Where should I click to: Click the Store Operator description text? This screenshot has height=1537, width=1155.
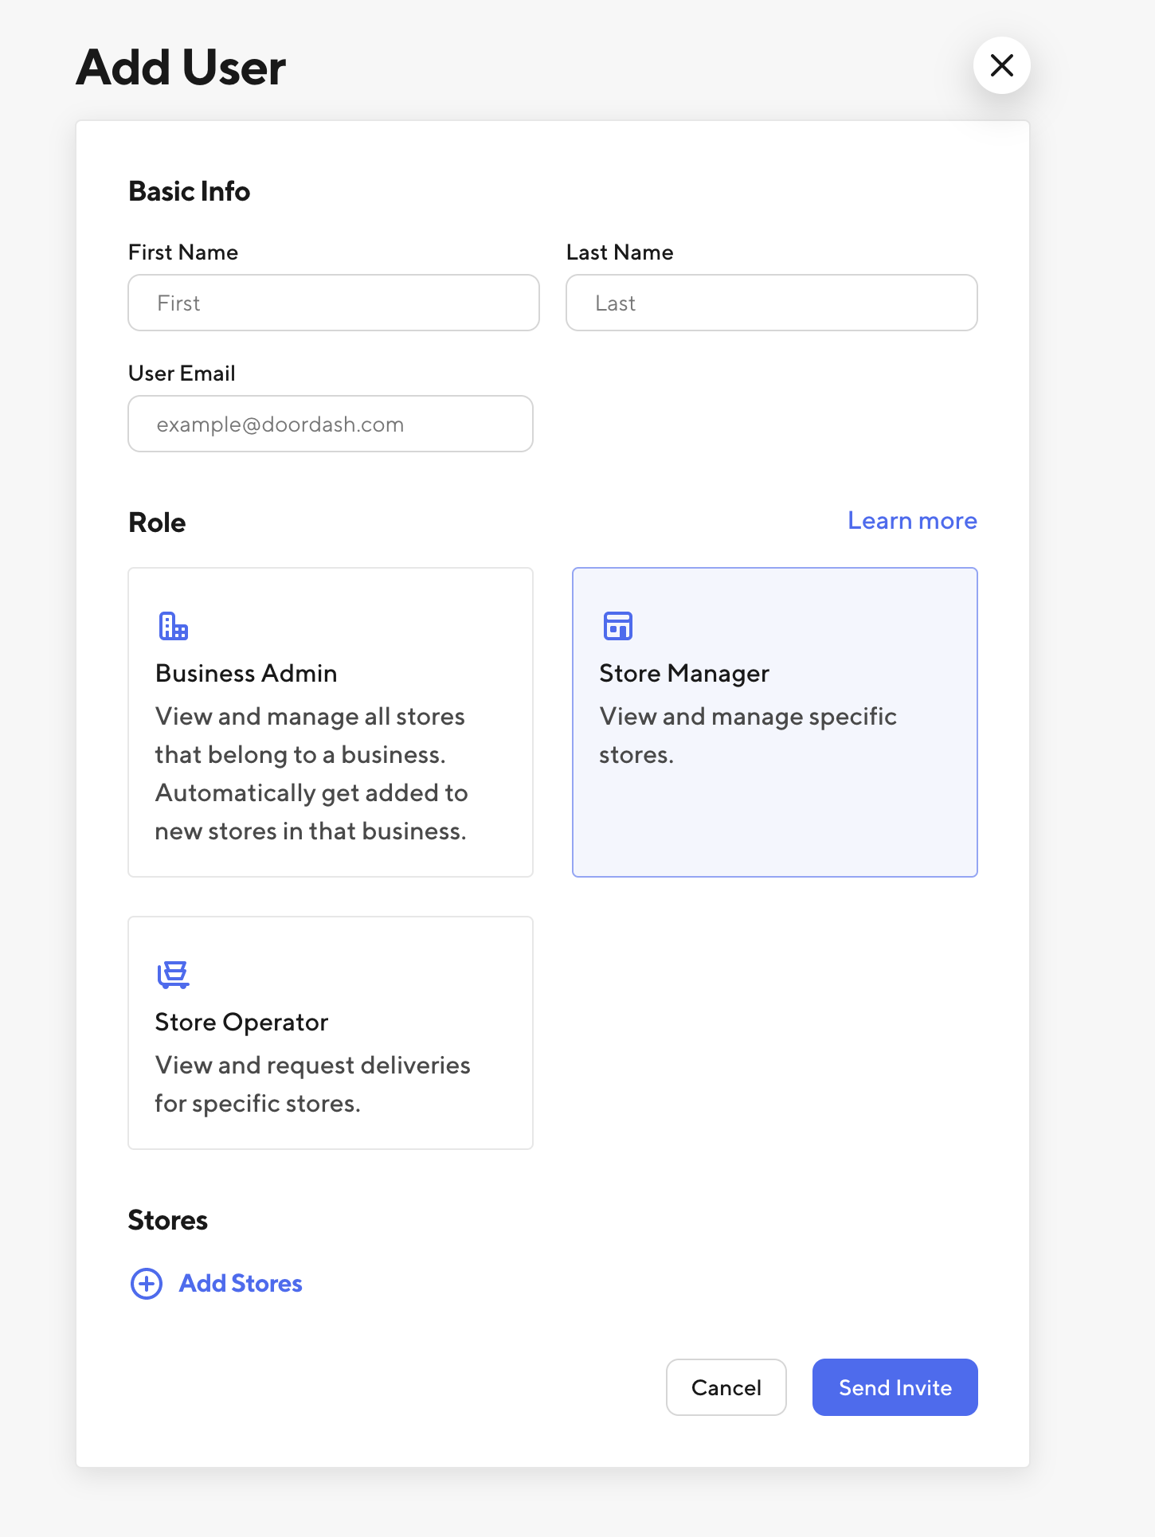pos(312,1084)
